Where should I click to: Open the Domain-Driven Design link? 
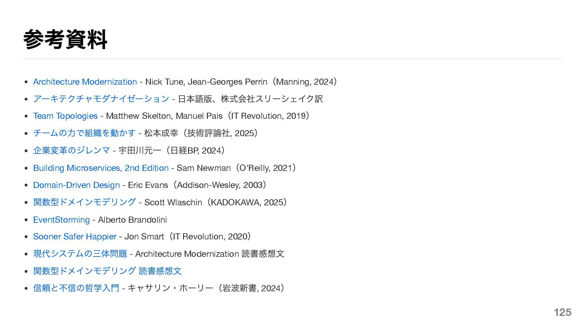point(76,185)
